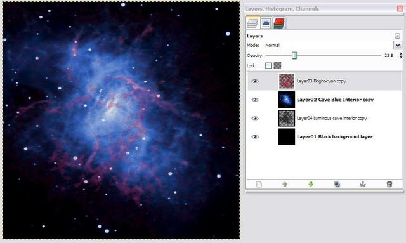
Task: Hide Layer01 Black background layer
Action: (x=255, y=137)
